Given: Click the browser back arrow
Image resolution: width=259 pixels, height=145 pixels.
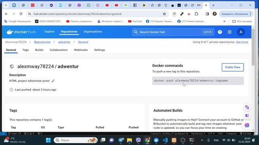Looking at the screenshot, I should [x=6, y=14].
